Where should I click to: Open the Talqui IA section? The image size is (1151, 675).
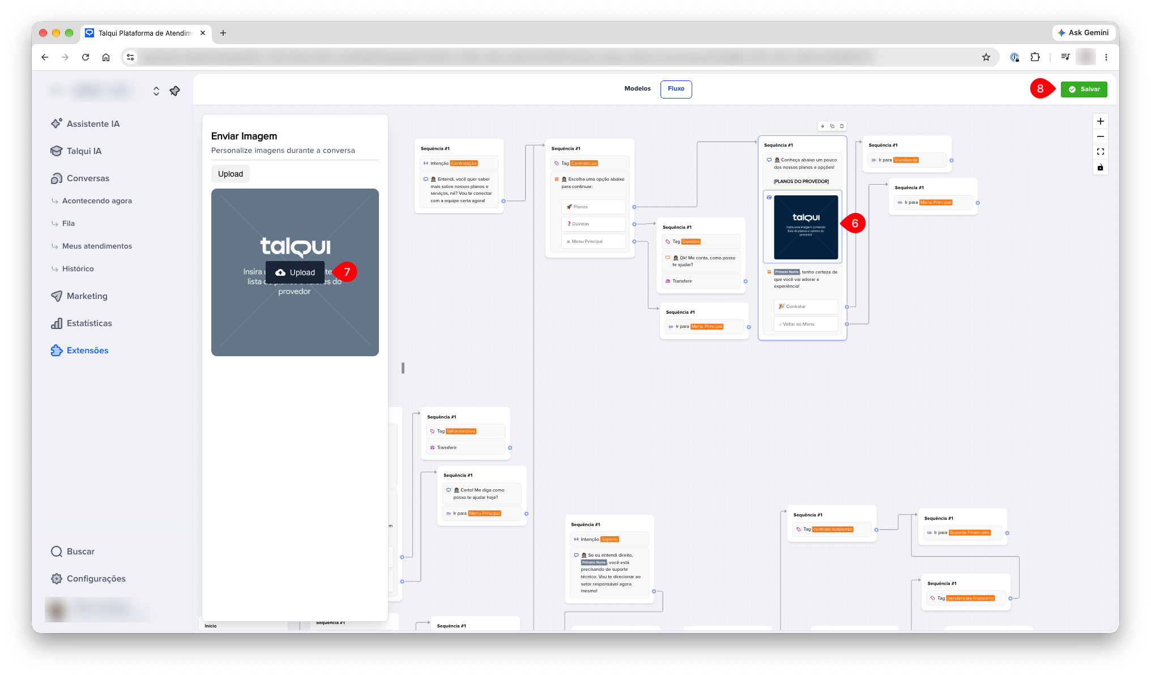click(x=76, y=151)
